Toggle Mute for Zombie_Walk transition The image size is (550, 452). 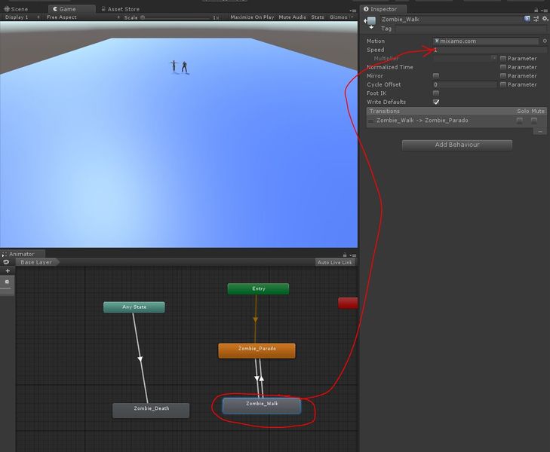[534, 121]
